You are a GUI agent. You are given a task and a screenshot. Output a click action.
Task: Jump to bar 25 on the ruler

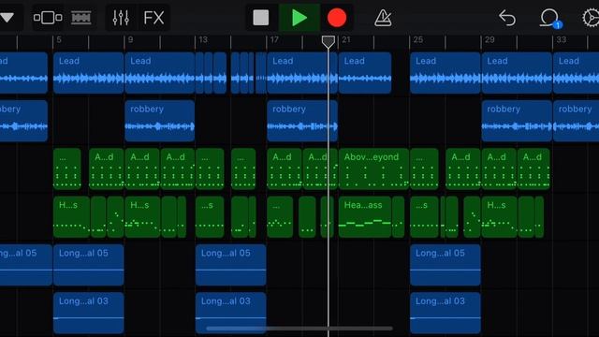(418, 39)
